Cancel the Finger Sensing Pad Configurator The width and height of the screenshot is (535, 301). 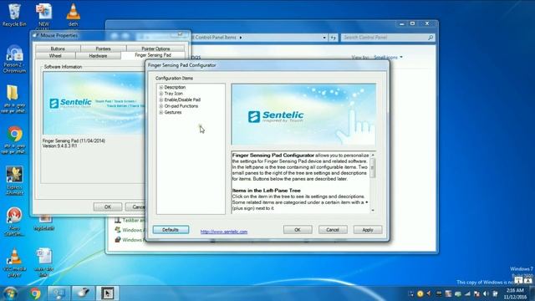[333, 230]
